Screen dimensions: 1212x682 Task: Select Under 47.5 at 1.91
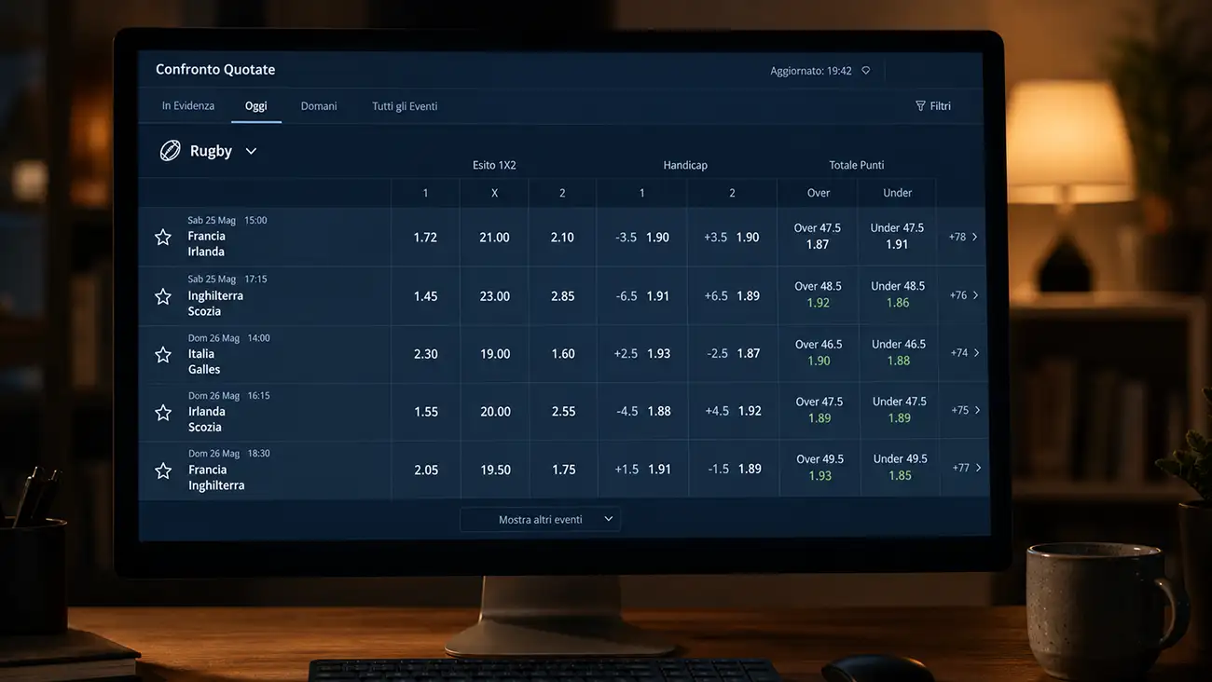coord(897,237)
